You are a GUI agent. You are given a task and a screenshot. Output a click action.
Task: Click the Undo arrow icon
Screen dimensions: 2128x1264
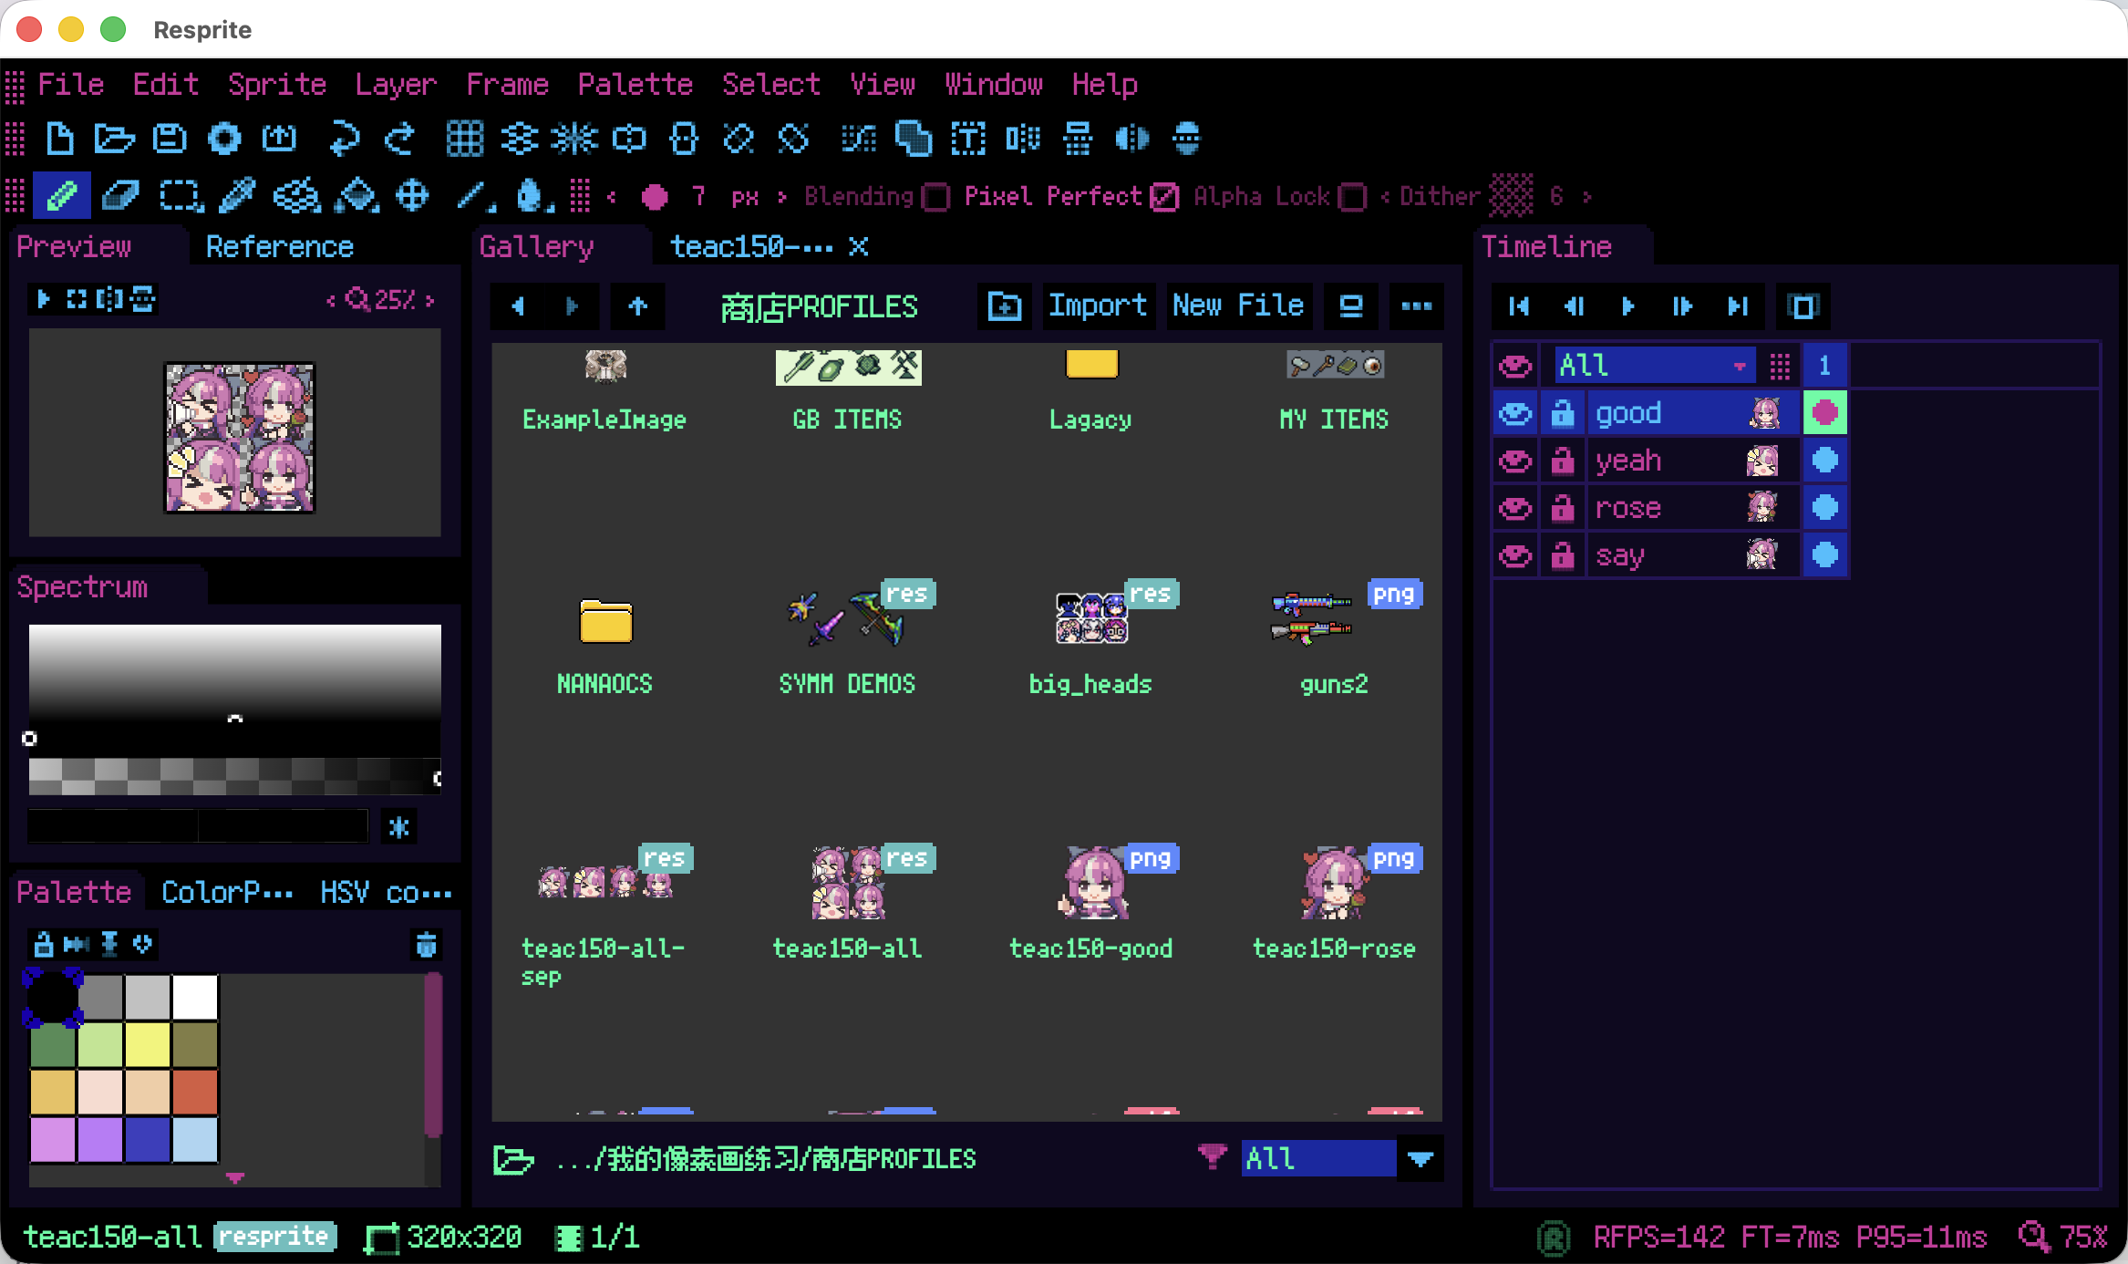pos(344,139)
